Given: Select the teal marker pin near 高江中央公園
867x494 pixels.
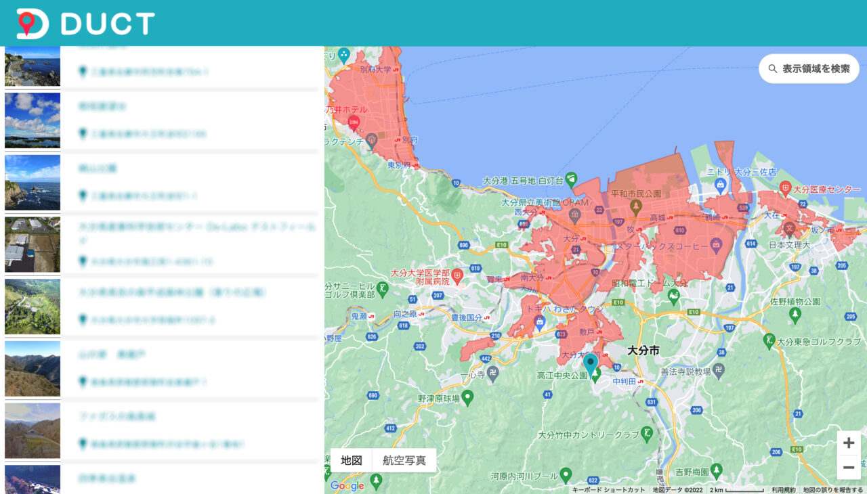Looking at the screenshot, I should [x=591, y=364].
